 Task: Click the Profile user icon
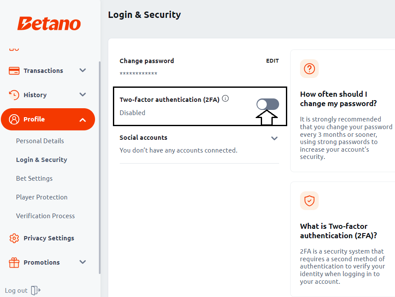[14, 119]
